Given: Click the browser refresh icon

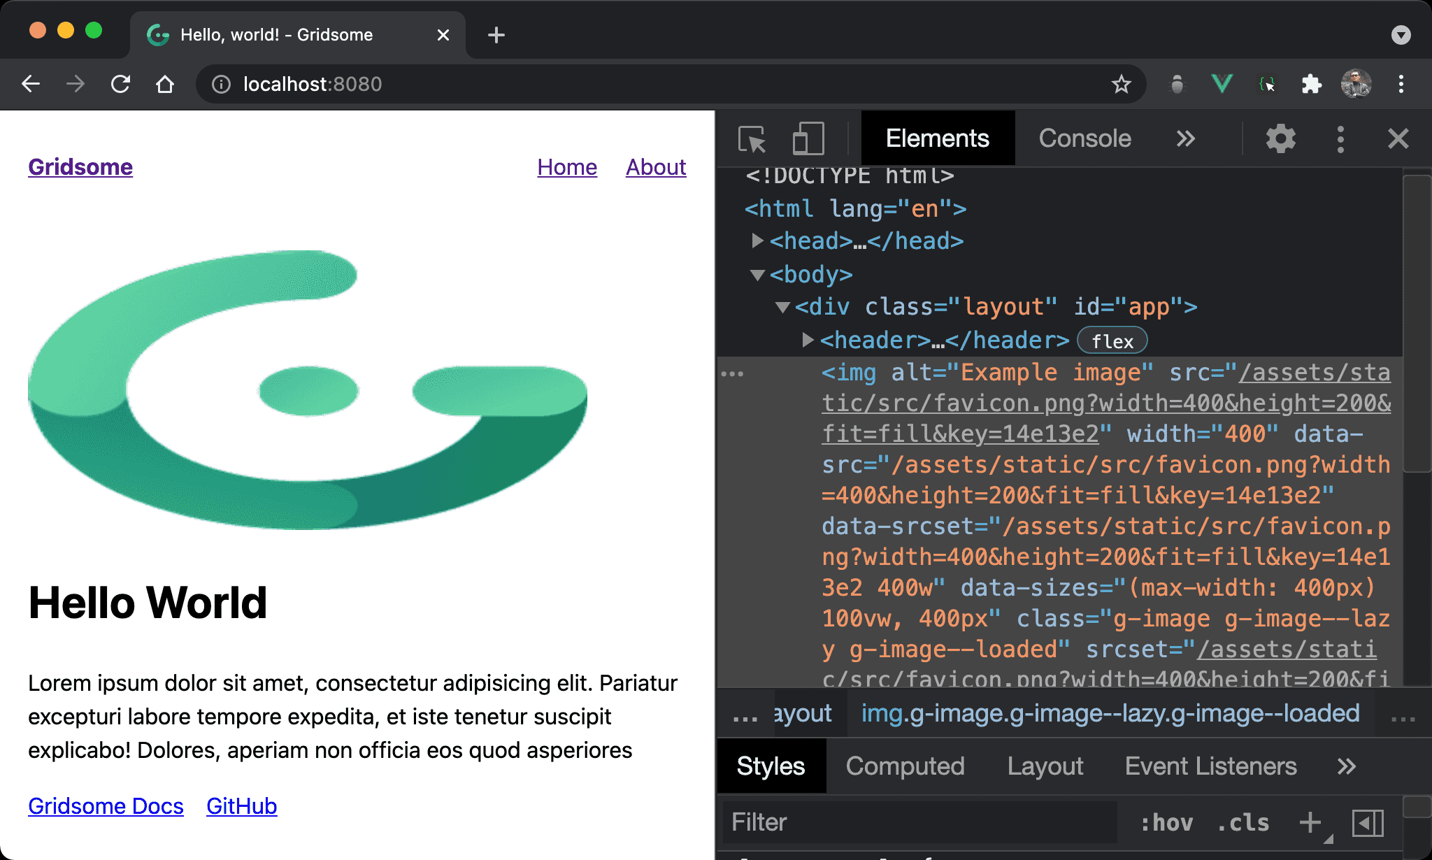Looking at the screenshot, I should tap(121, 84).
